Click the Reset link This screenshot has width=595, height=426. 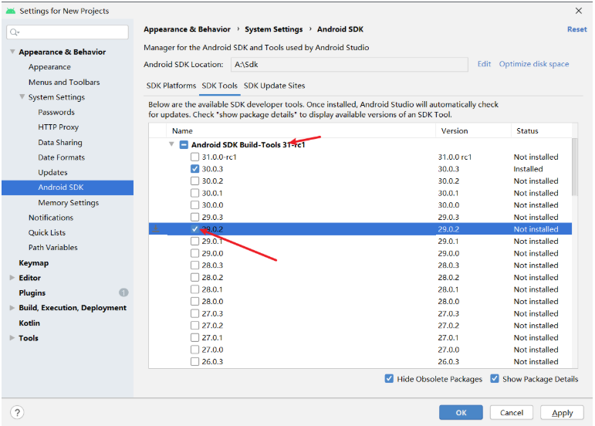[x=576, y=29]
